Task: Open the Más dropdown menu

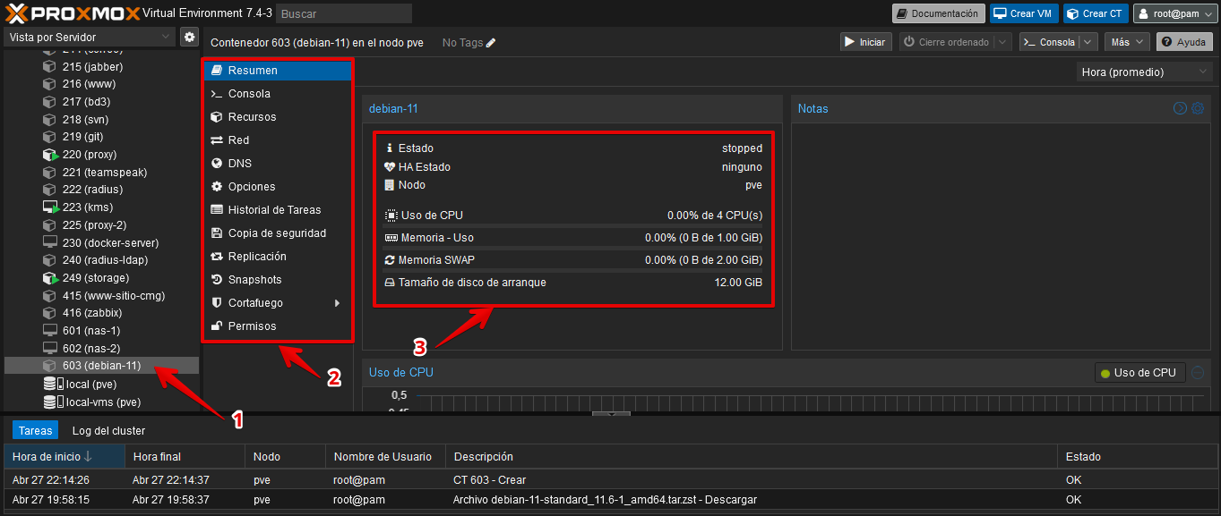Action: pyautogui.click(x=1128, y=42)
